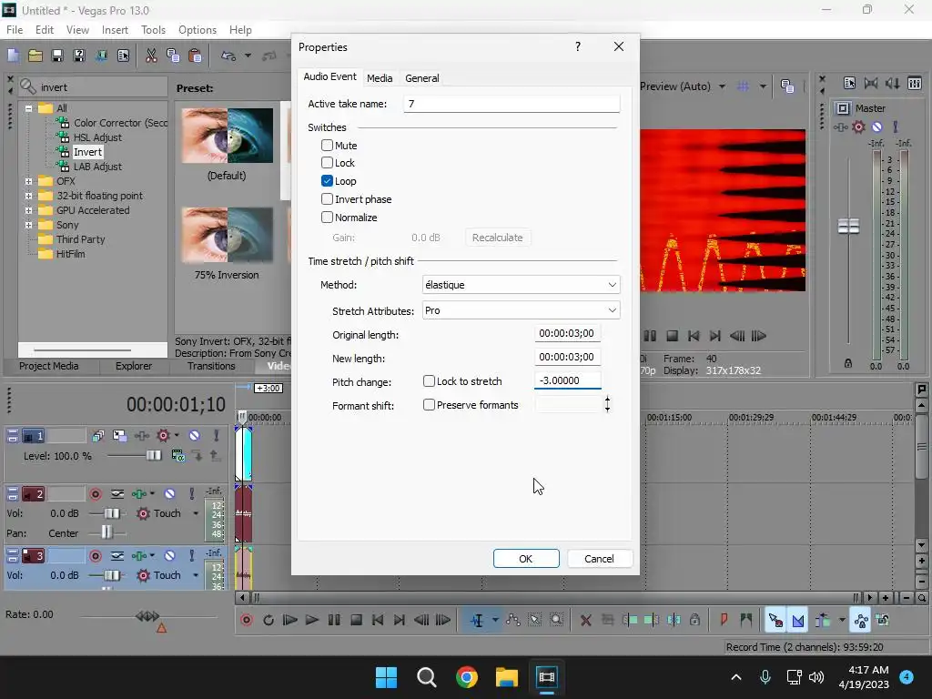Image resolution: width=932 pixels, height=699 pixels.
Task: Enable the Normalize checkbox
Action: coord(327,217)
